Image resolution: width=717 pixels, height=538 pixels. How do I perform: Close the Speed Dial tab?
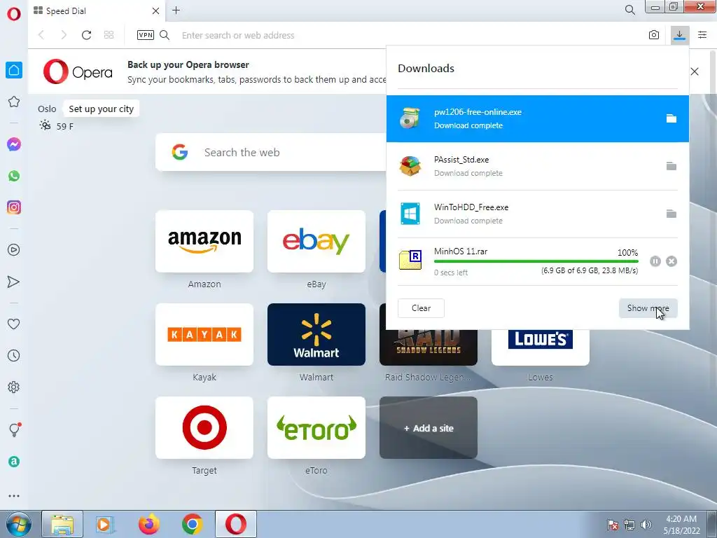click(155, 11)
